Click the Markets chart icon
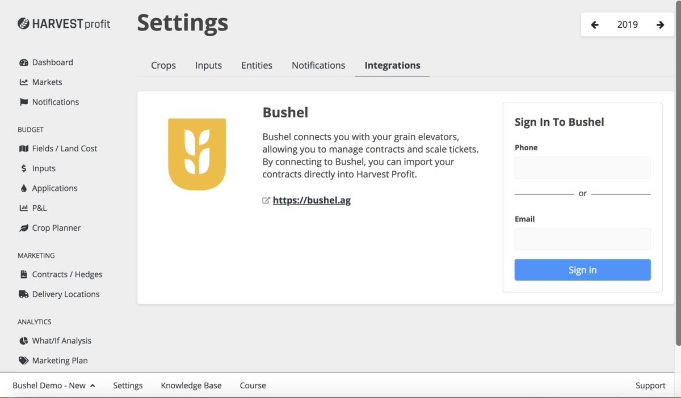This screenshot has width=681, height=398. [x=23, y=82]
